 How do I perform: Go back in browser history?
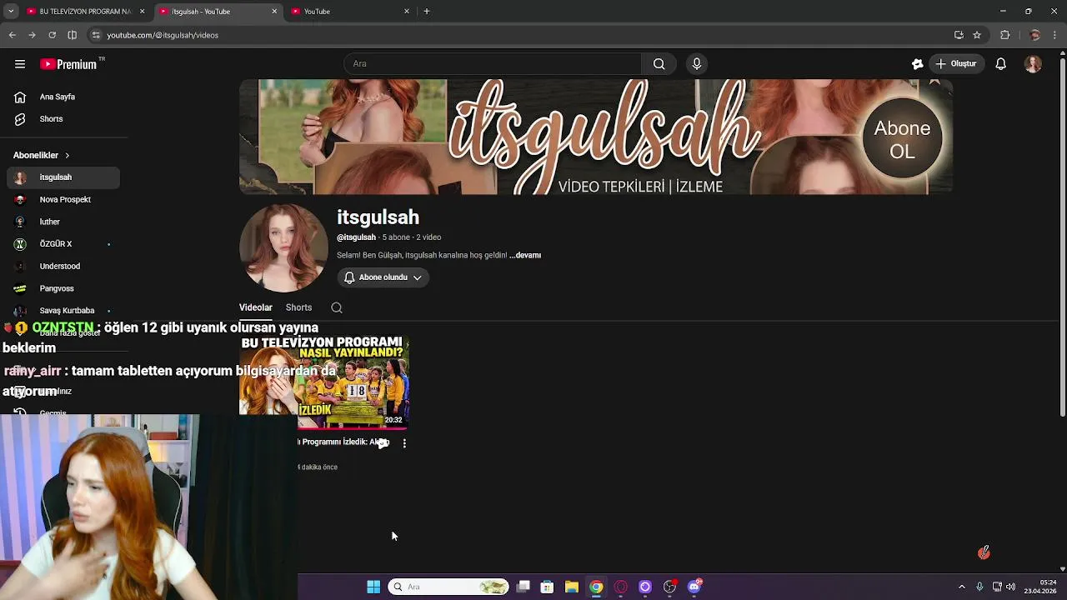click(x=12, y=35)
